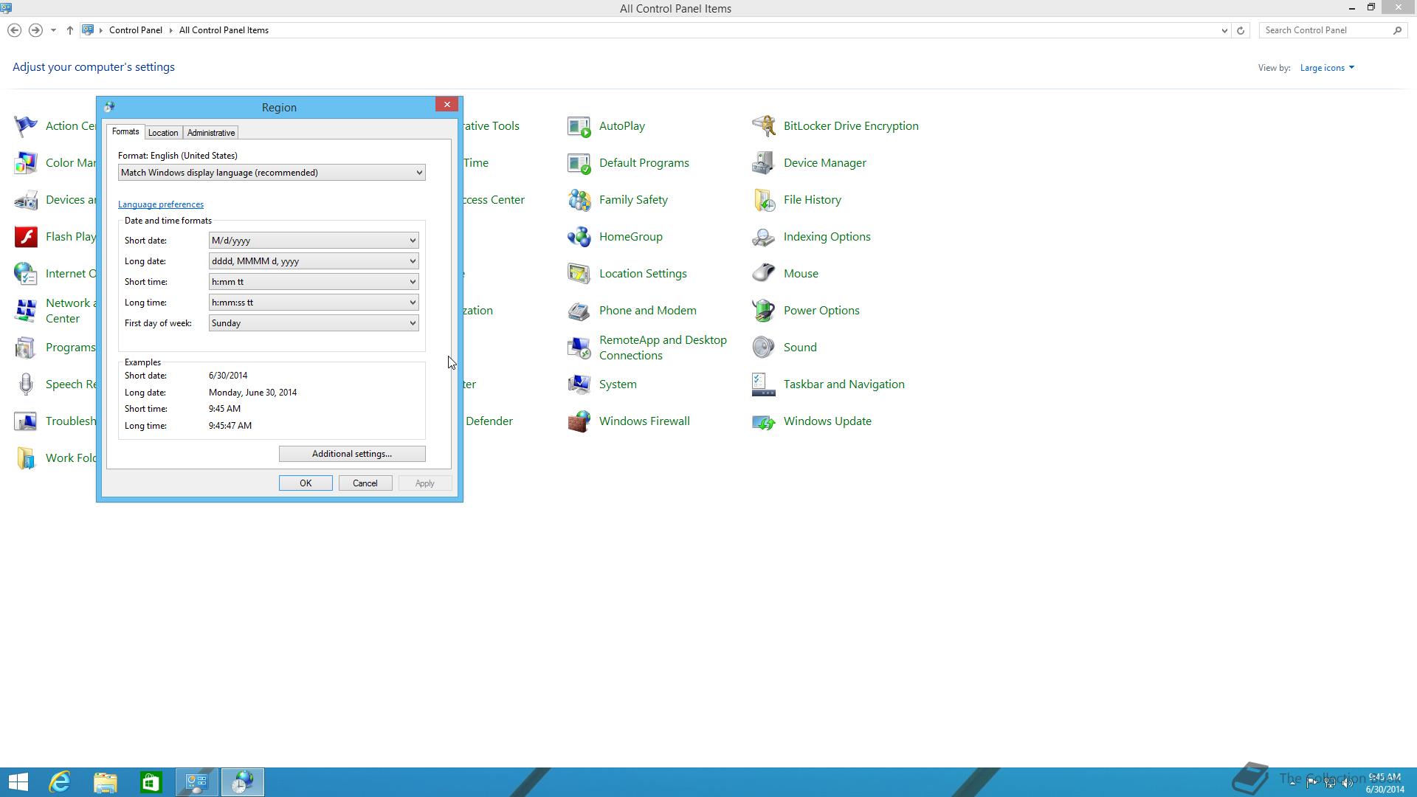This screenshot has height=797, width=1417.
Task: Open the View by Large icons menu
Action: (1326, 68)
